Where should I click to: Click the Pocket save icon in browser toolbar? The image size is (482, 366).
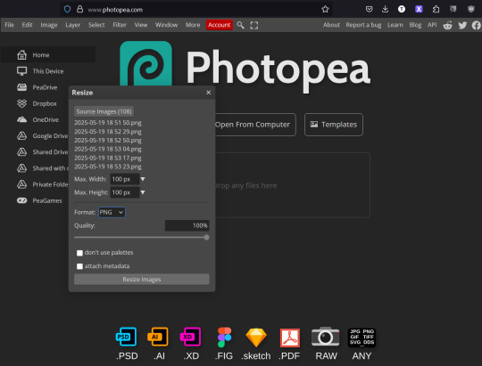[x=370, y=9]
